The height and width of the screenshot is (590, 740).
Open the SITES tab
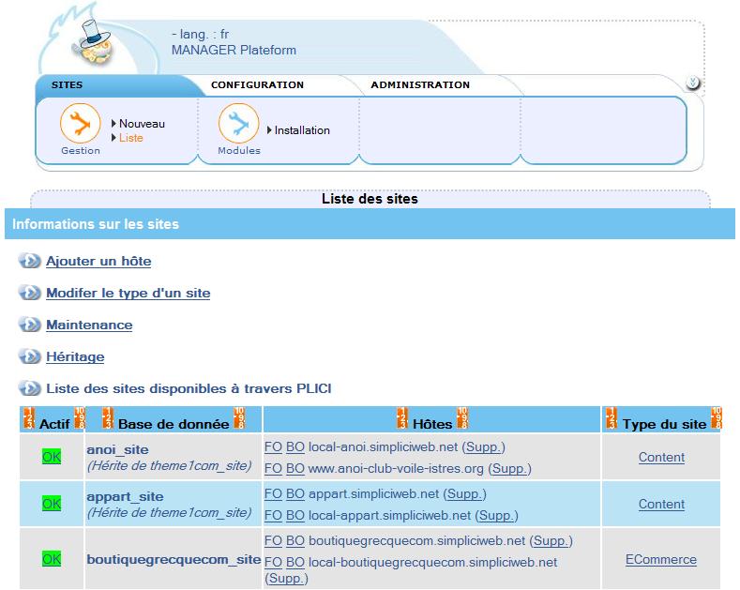pyautogui.click(x=67, y=85)
